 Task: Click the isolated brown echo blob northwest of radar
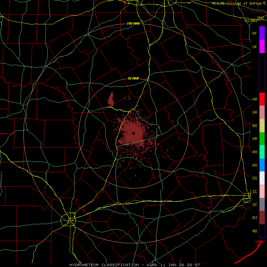111,99
